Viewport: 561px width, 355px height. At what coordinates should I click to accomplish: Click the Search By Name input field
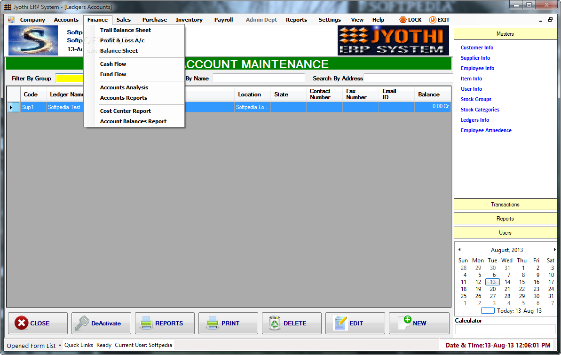259,79
